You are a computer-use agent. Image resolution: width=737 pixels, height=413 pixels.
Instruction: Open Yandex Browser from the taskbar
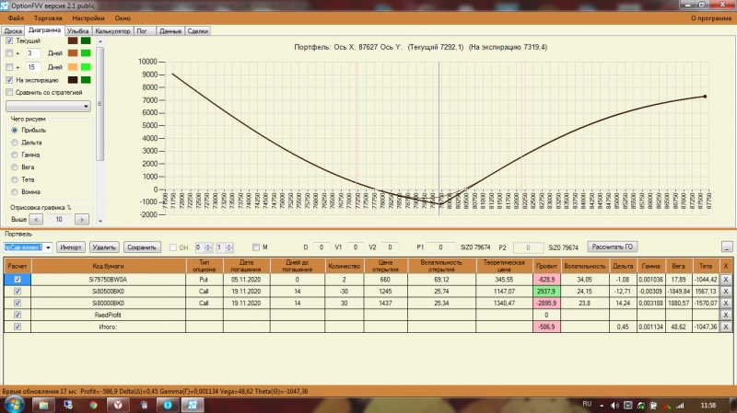pos(118,405)
